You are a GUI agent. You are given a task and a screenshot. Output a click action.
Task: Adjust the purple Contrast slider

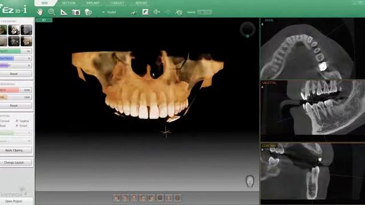[15, 65]
